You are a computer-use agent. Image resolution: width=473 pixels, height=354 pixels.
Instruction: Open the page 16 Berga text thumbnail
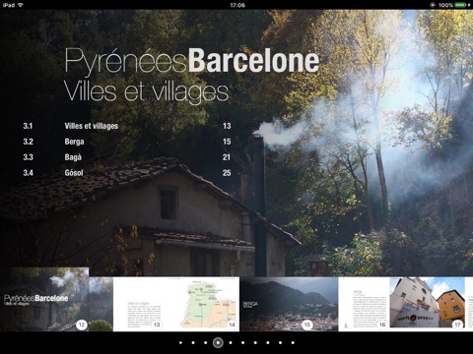tap(364, 305)
